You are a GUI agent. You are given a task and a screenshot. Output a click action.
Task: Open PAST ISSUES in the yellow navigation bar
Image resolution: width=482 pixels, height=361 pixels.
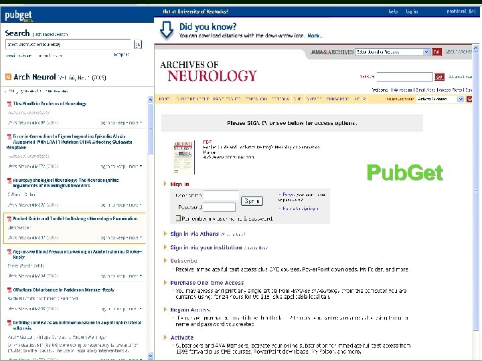227,99
